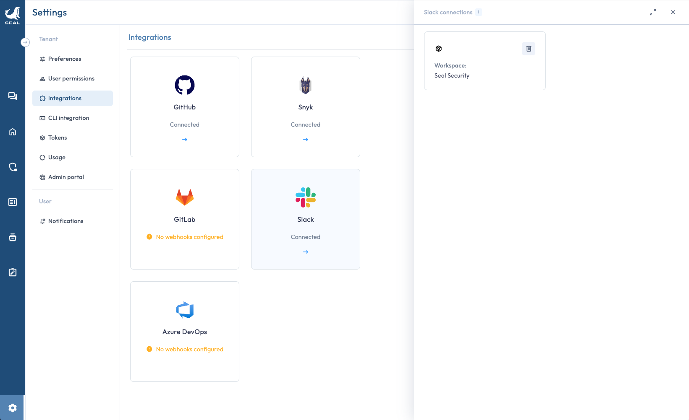Open the stacked archive sidebar icon
Image resolution: width=689 pixels, height=420 pixels.
[x=13, y=237]
